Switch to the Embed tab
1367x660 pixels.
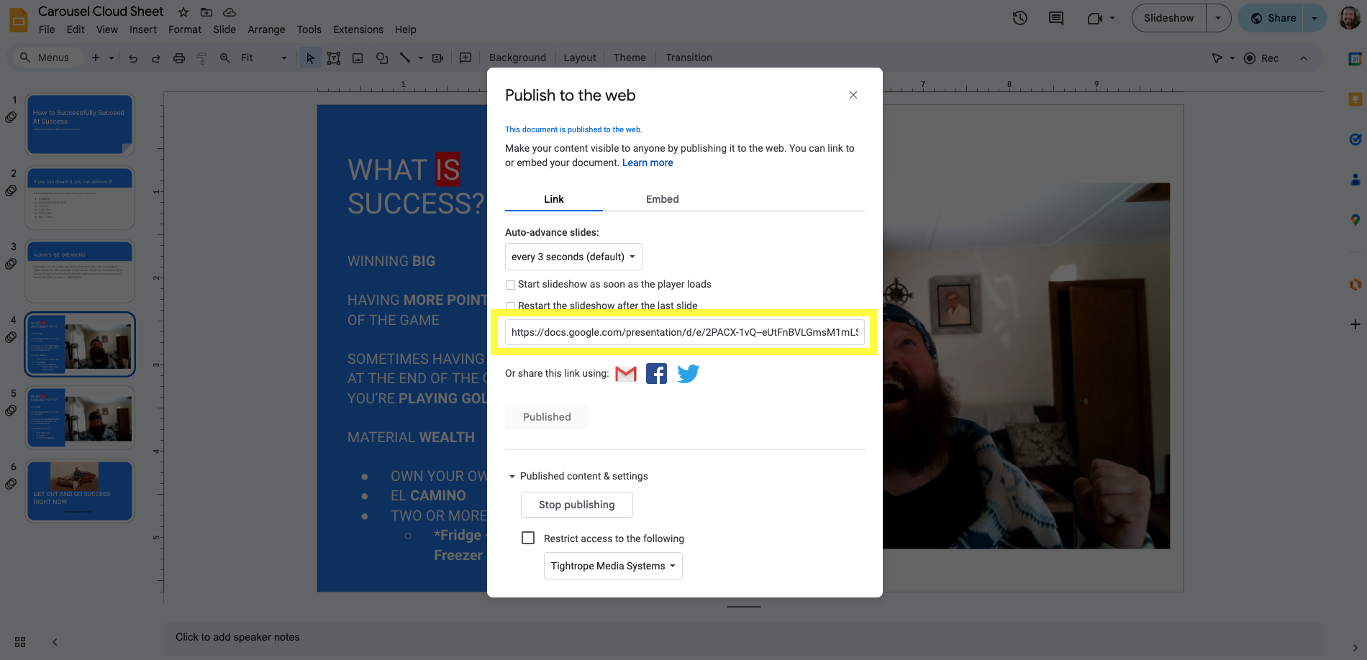[x=661, y=199]
